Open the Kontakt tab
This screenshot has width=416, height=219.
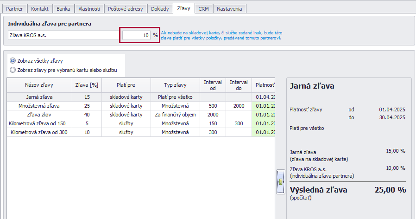point(40,9)
